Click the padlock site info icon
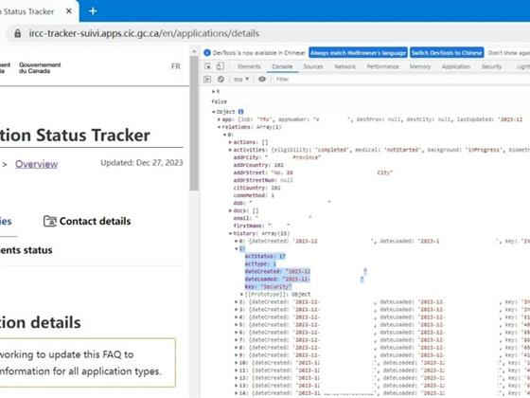Screen dimensions: 530x398 coord(18,33)
